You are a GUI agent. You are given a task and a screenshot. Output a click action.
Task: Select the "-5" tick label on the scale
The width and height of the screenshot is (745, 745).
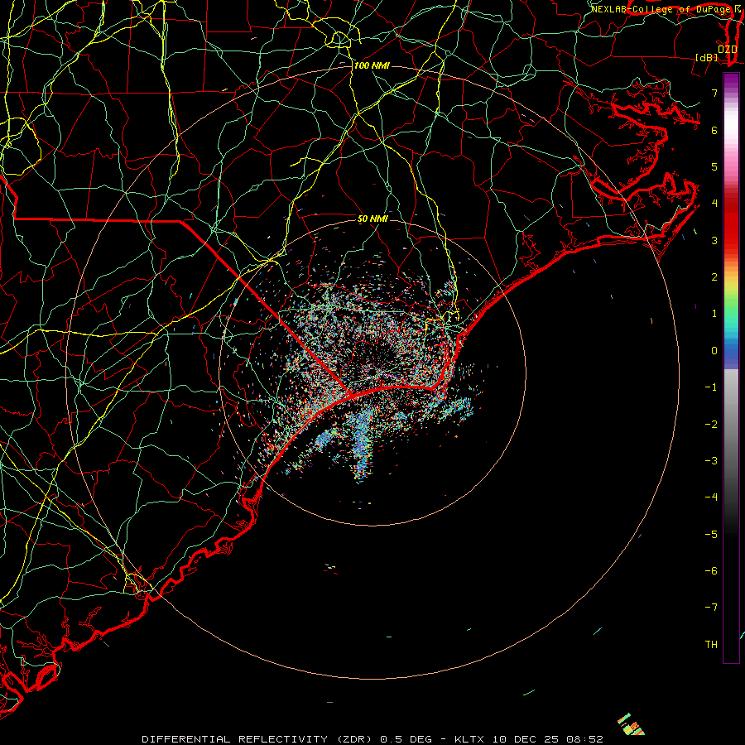[711, 535]
